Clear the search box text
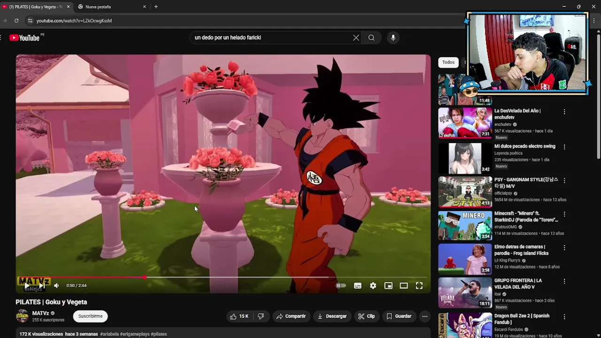Viewport: 601px width, 338px height. [x=356, y=38]
